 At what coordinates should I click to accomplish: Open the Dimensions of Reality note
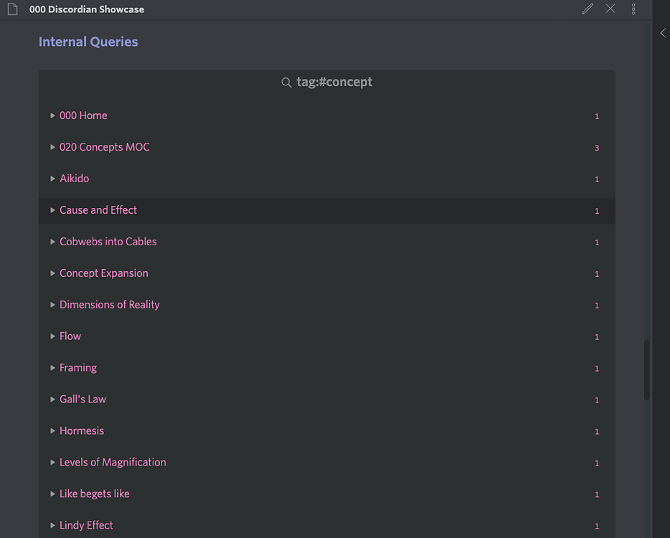pos(109,304)
